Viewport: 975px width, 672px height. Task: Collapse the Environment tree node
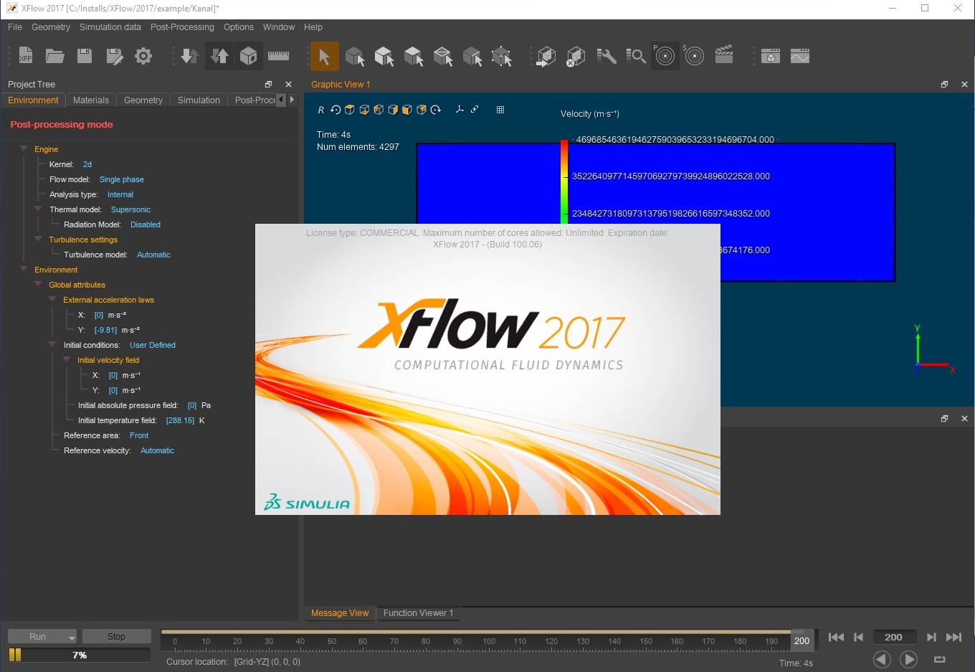coord(24,269)
